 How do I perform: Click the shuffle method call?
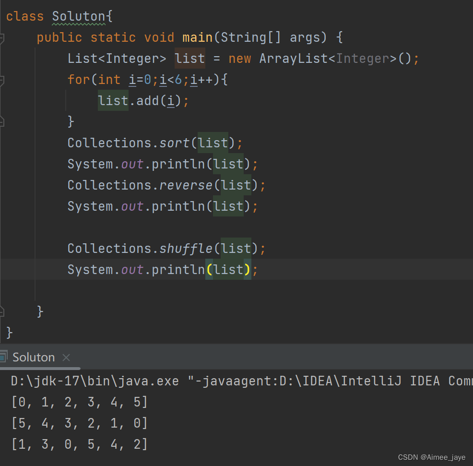(x=186, y=249)
